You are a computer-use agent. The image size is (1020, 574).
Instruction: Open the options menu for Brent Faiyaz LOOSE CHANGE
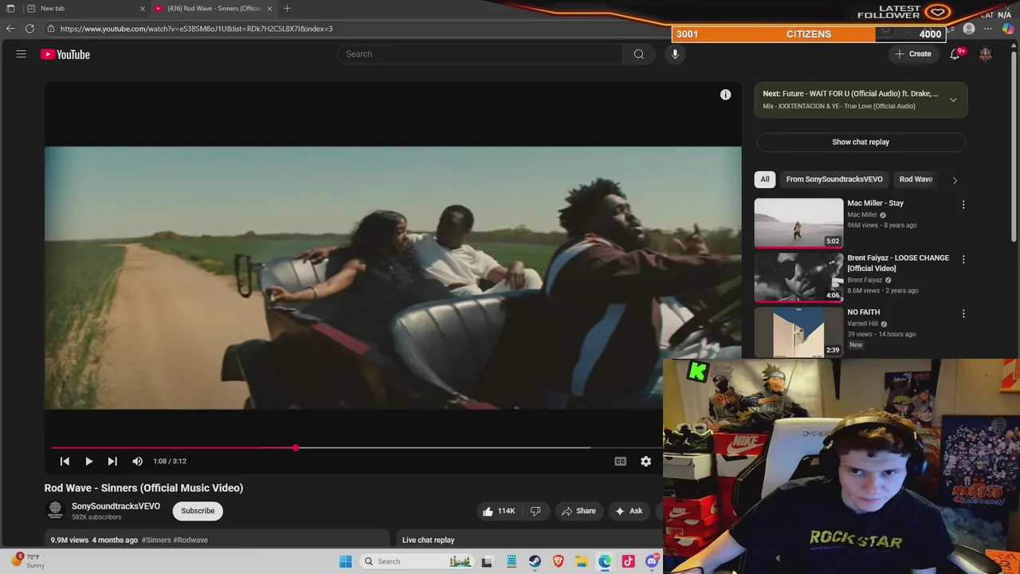tap(963, 259)
